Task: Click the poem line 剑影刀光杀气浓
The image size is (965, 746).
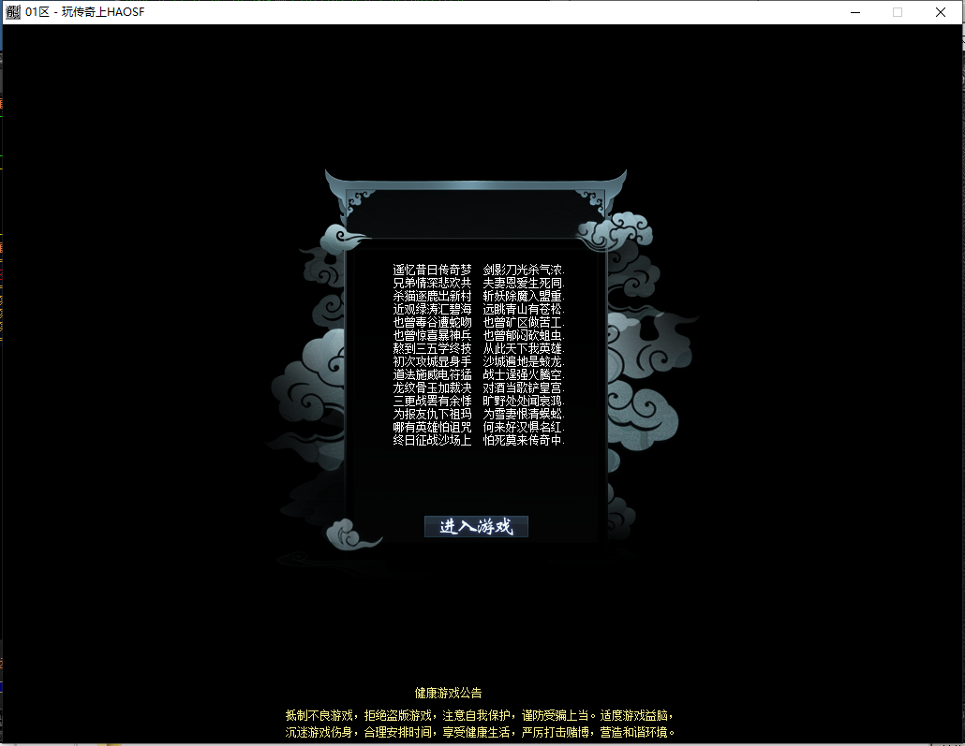Action: tap(524, 270)
